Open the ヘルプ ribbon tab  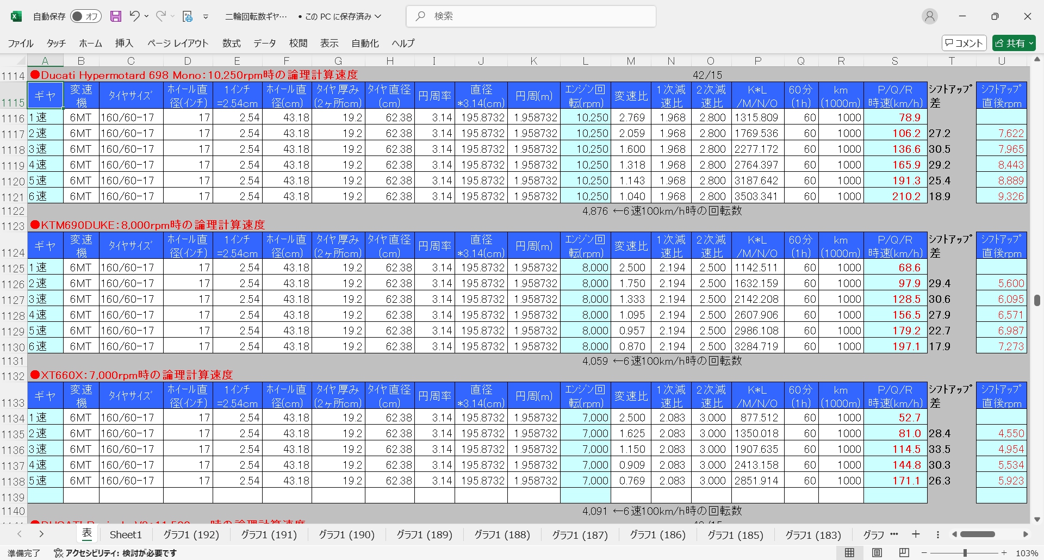(403, 43)
